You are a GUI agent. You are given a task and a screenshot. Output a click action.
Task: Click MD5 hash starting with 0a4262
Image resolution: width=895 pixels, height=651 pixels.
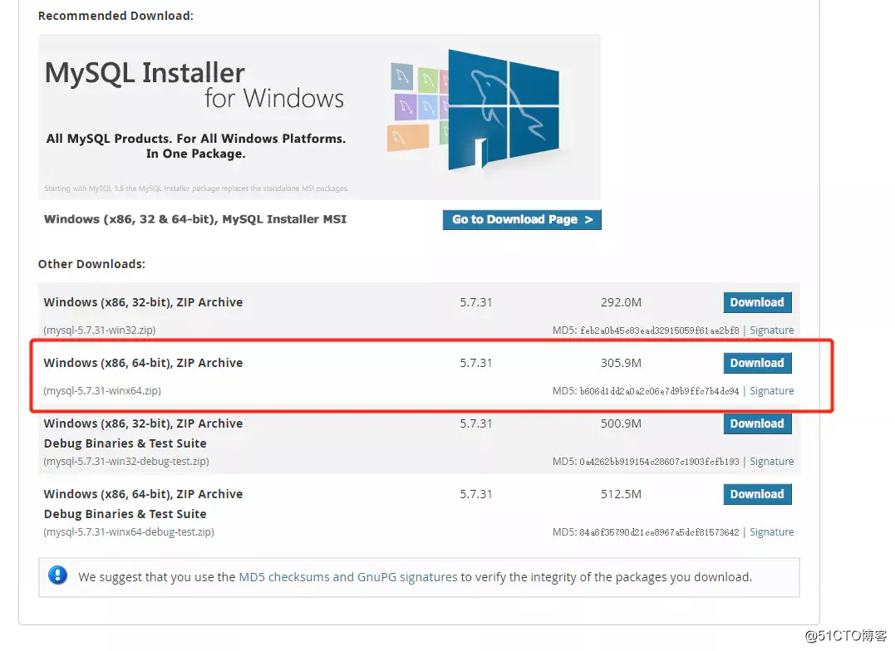[x=659, y=462]
